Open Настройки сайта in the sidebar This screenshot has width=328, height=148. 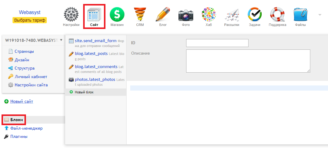pyautogui.click(x=31, y=85)
